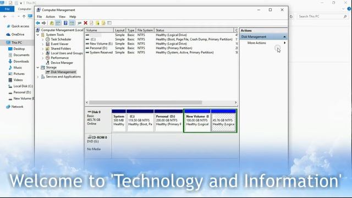Click the Event Viewer icon in tree

(48, 44)
